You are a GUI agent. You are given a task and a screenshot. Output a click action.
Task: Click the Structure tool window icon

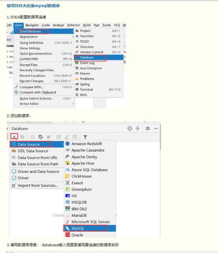(77, 47)
